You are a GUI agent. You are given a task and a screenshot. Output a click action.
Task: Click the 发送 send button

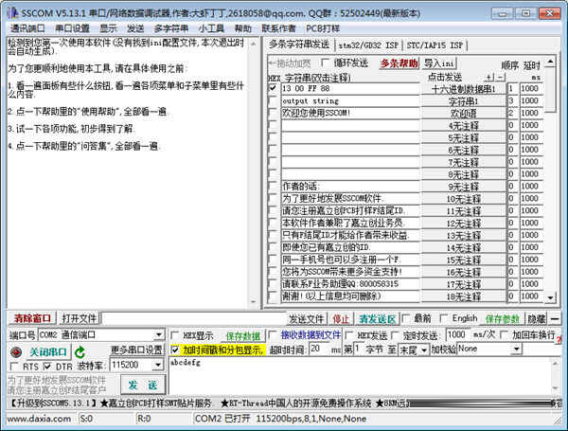pyautogui.click(x=141, y=385)
